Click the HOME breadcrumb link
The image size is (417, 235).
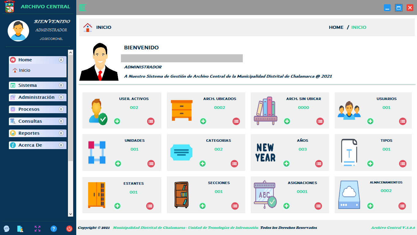[x=336, y=27]
